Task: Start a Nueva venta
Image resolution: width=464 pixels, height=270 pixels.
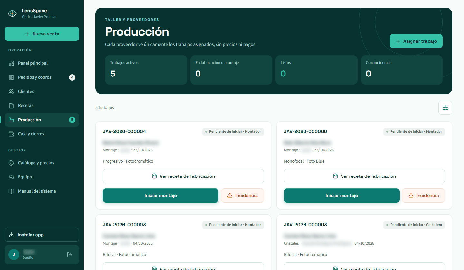Action: (x=42, y=34)
